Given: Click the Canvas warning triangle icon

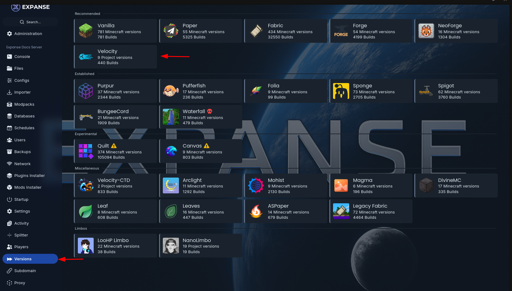Looking at the screenshot, I should click(207, 146).
